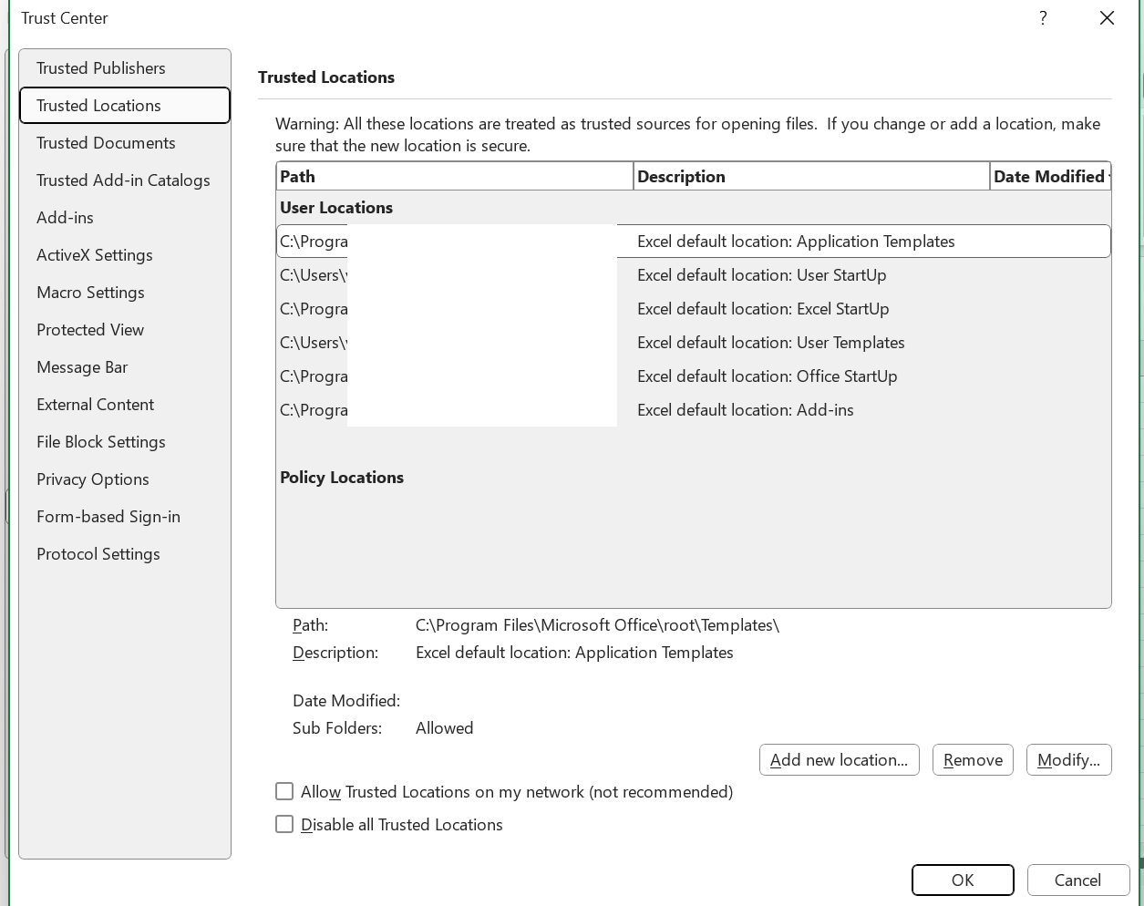Open External Content settings

coord(125,405)
